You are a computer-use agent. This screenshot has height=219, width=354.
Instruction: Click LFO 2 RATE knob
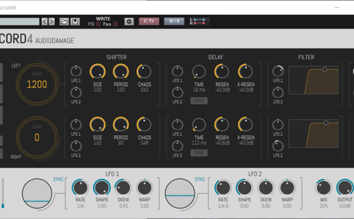pos(223,187)
